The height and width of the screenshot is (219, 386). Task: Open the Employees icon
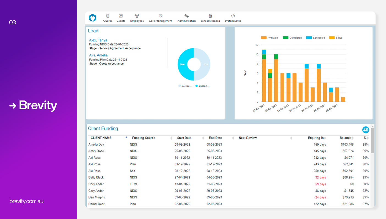pyautogui.click(x=137, y=16)
